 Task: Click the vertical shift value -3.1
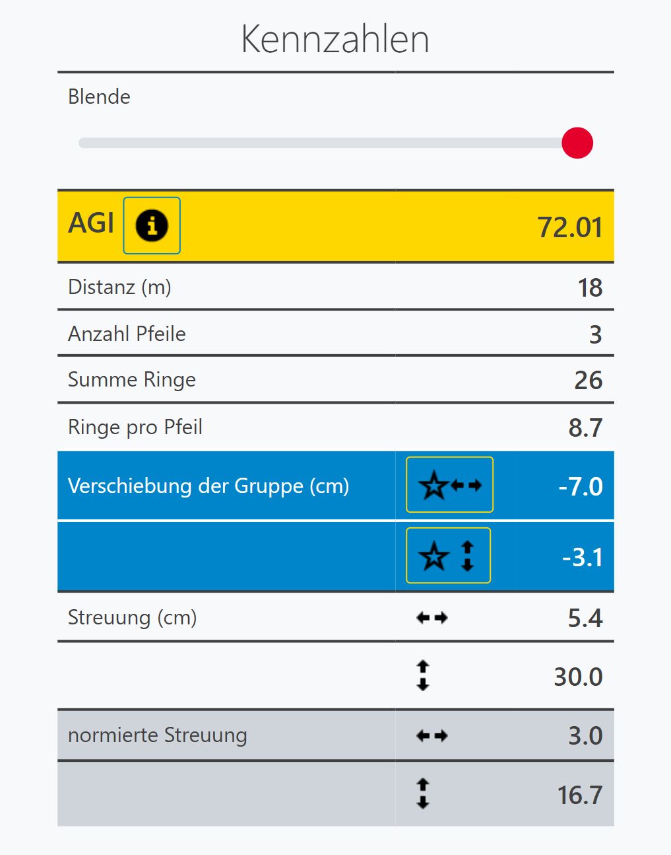click(582, 558)
